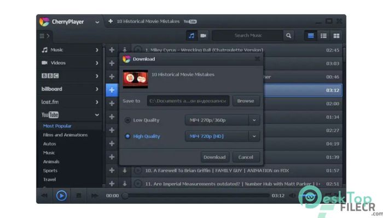Click the Download button in dialog
Image resolution: width=383 pixels, height=218 pixels.
tap(214, 157)
